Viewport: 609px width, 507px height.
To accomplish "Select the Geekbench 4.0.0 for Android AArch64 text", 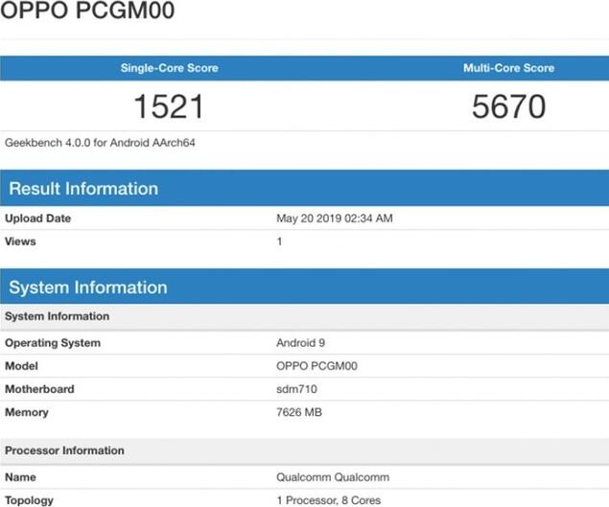I will tap(100, 143).
